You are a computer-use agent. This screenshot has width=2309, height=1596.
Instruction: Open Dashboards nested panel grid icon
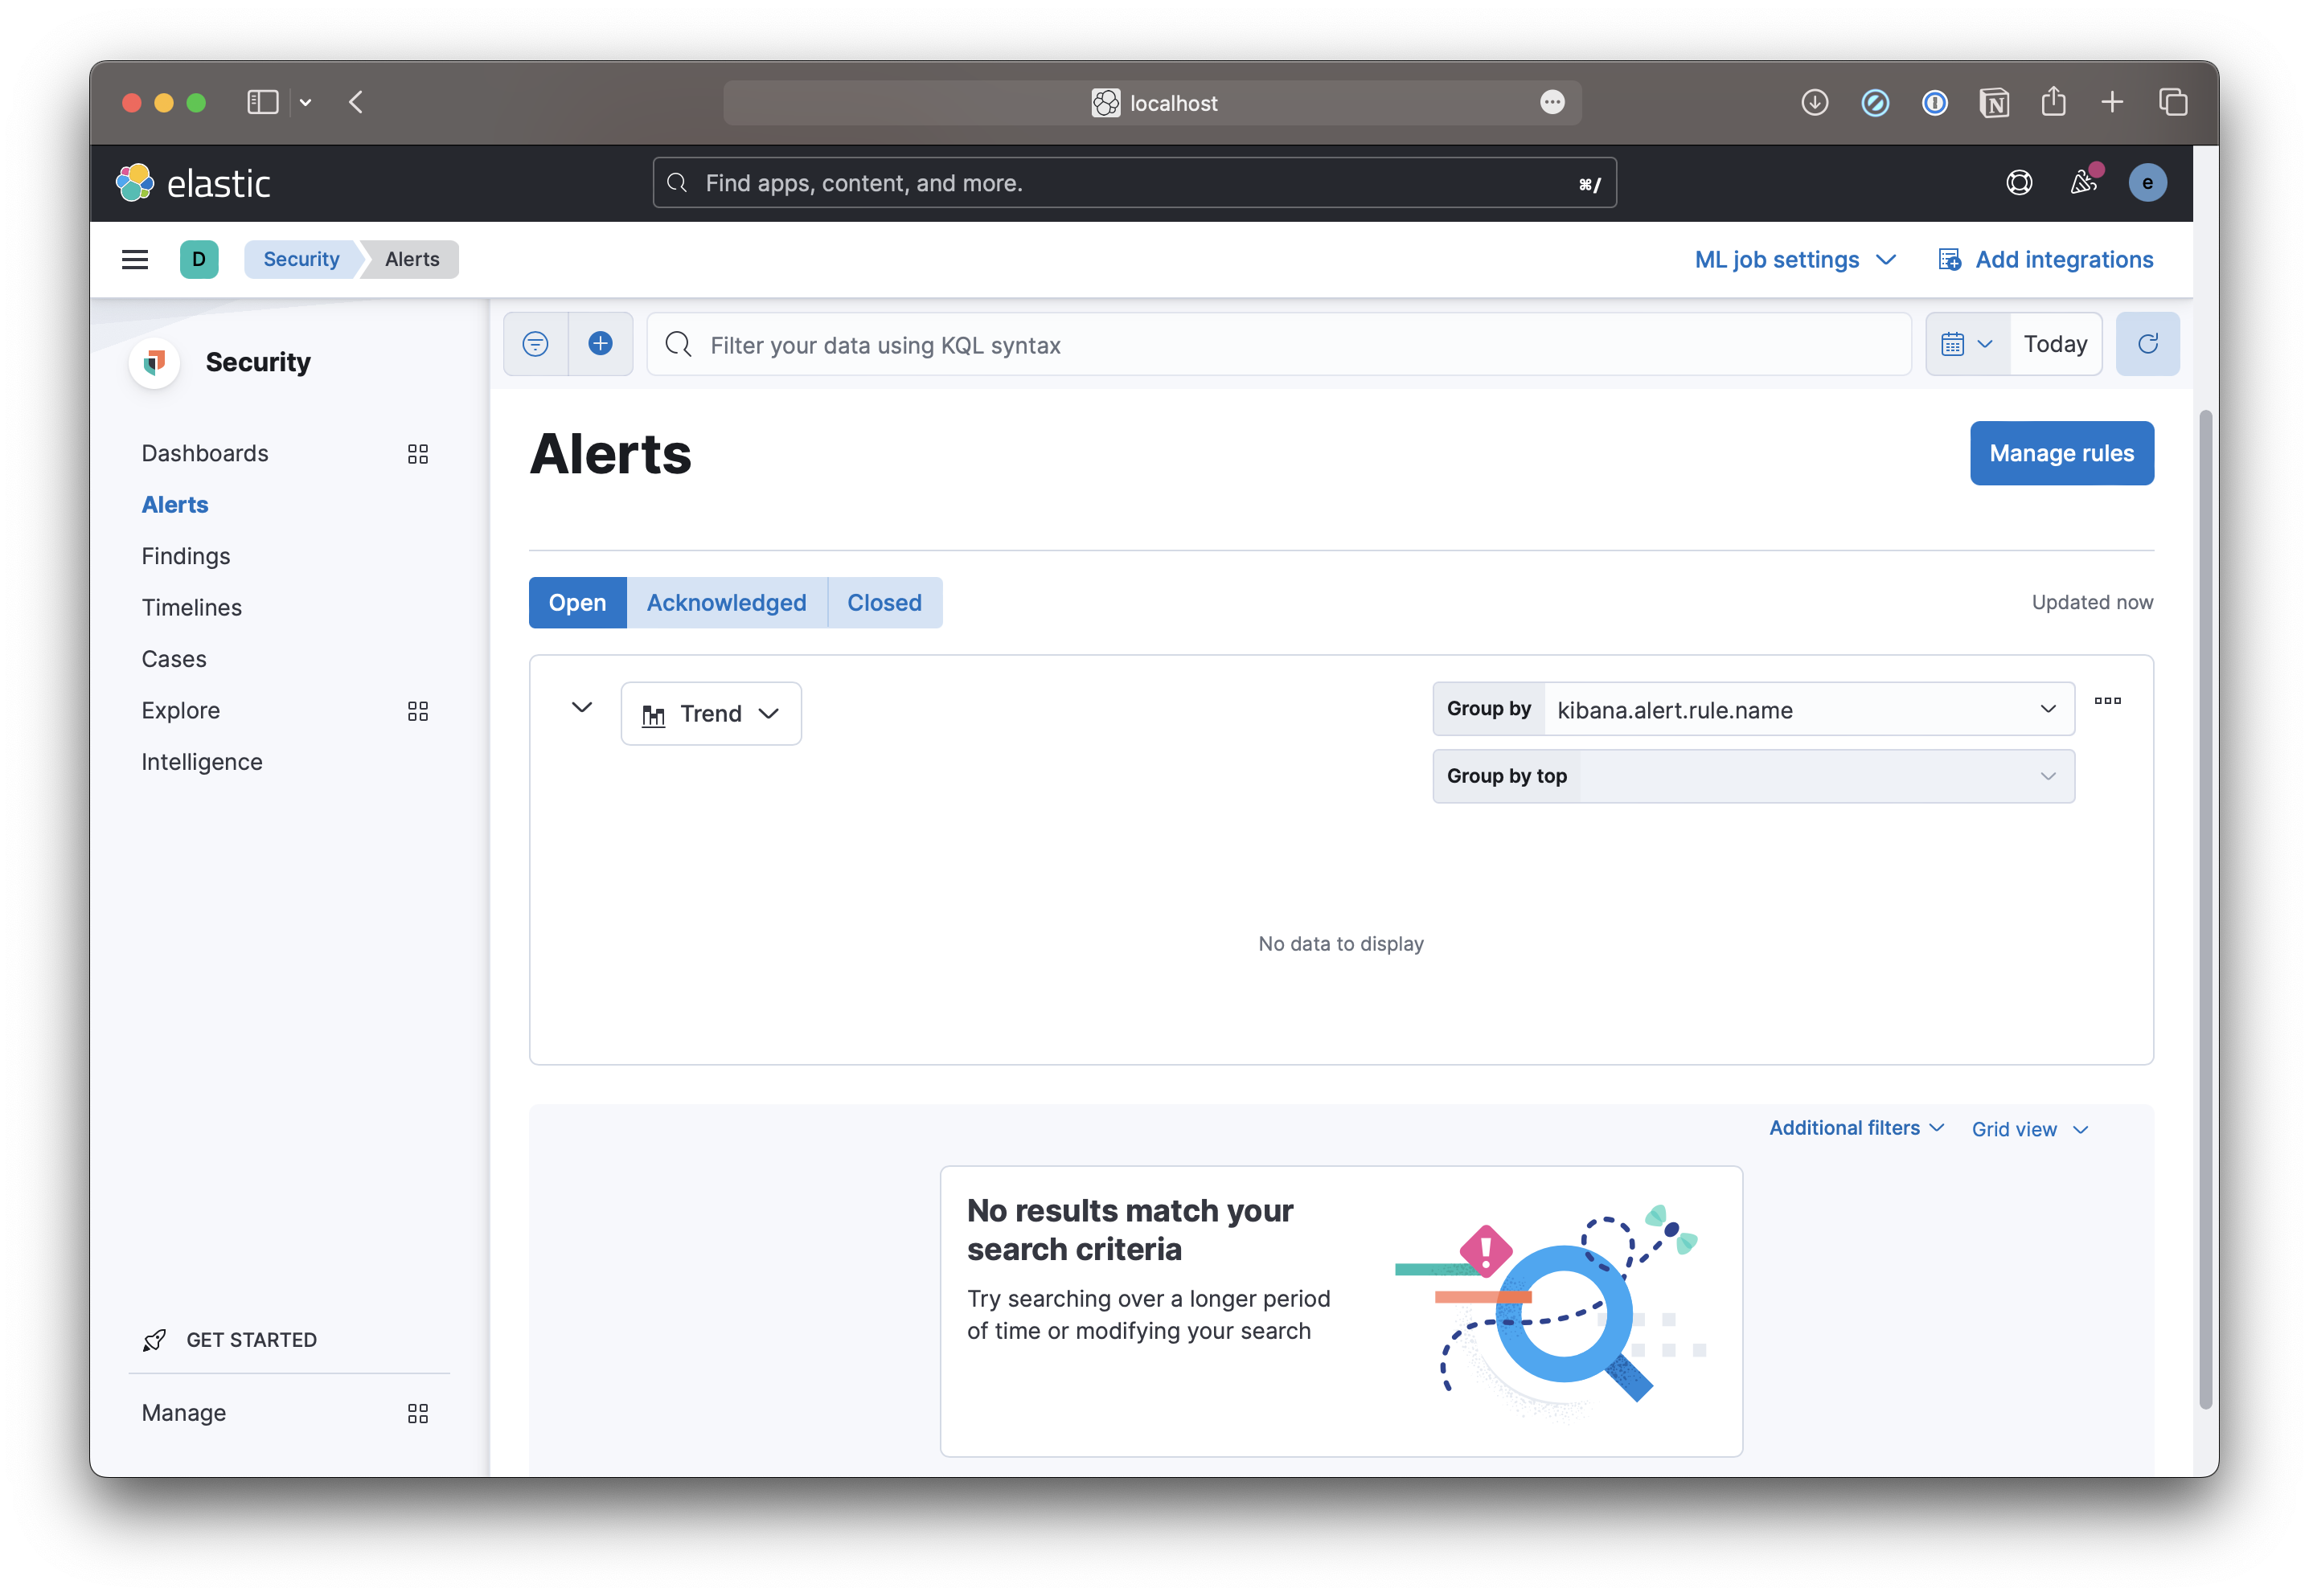(x=418, y=454)
